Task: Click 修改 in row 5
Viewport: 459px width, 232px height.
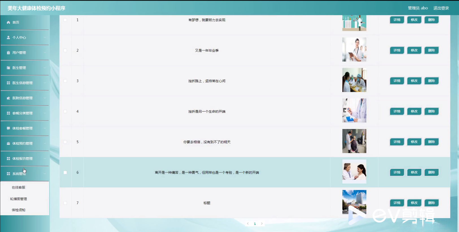Action: [x=414, y=142]
